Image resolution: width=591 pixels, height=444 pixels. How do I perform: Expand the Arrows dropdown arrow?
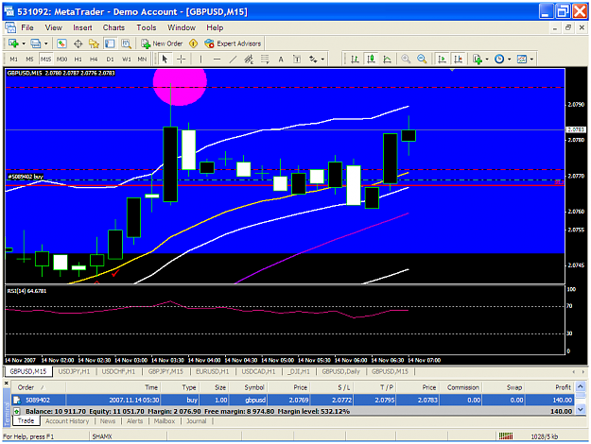pos(322,60)
